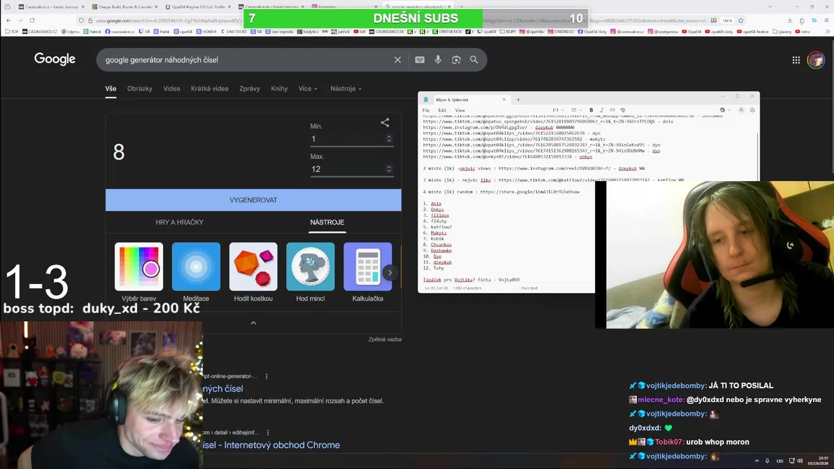Search by image with Google Lens

click(456, 60)
